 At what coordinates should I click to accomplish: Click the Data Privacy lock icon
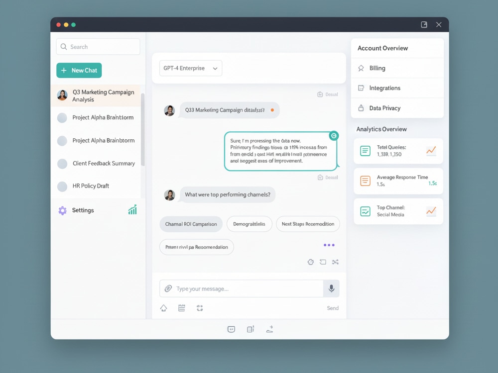click(x=361, y=108)
